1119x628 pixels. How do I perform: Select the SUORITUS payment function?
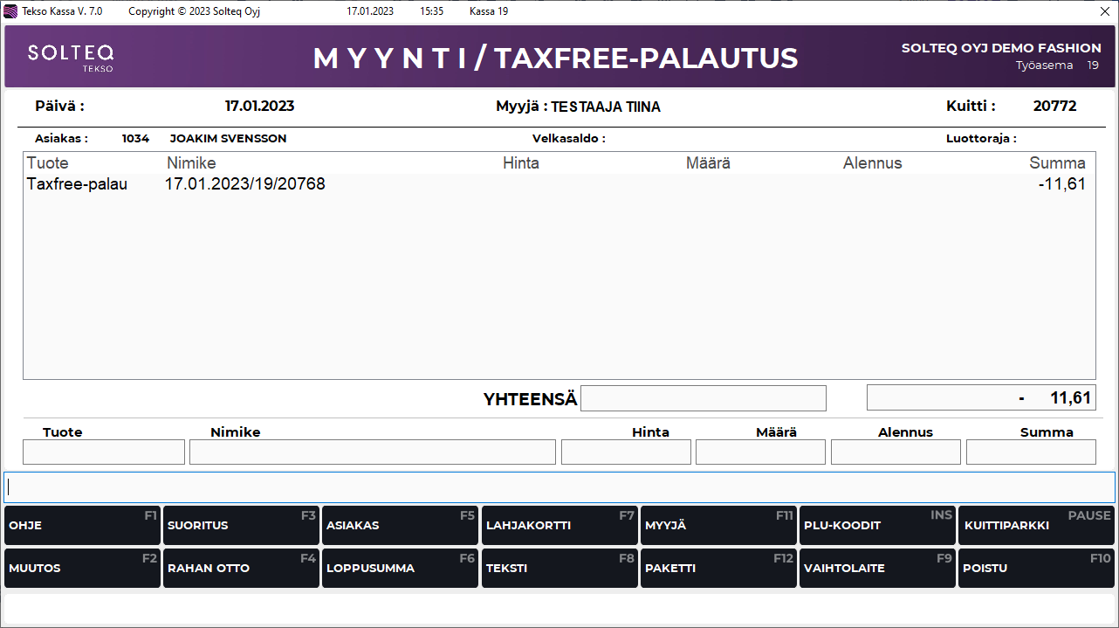point(241,525)
